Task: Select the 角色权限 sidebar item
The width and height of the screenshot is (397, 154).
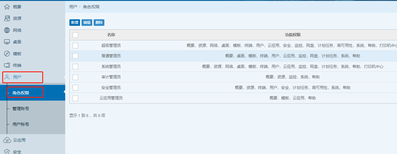Action: click(x=21, y=93)
